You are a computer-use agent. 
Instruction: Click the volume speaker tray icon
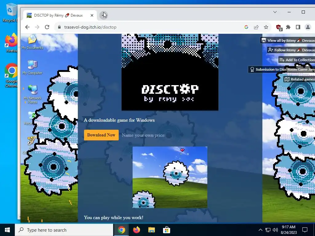point(275,230)
